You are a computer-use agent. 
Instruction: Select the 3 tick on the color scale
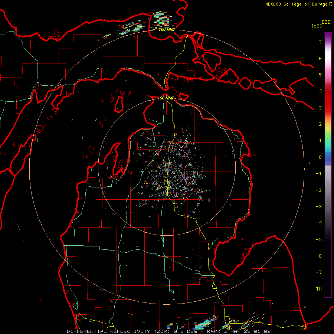click(320, 108)
